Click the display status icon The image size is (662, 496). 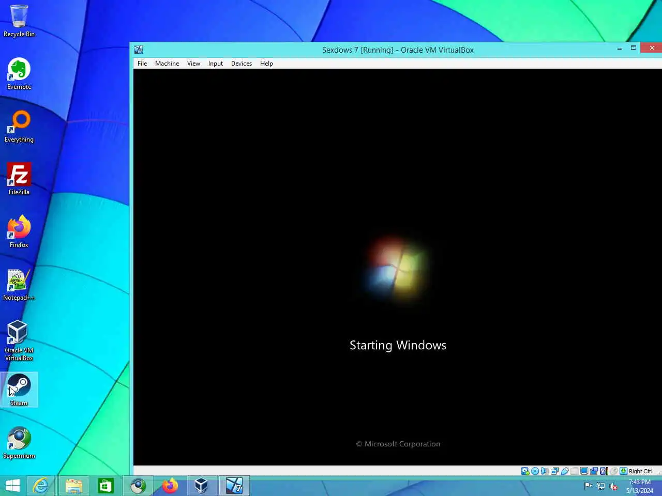point(584,471)
